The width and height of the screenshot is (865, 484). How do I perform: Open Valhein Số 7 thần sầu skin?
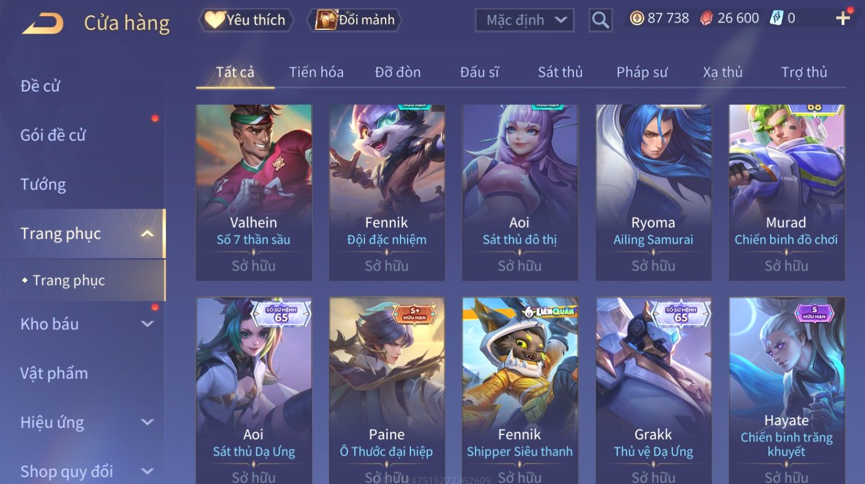point(254,193)
